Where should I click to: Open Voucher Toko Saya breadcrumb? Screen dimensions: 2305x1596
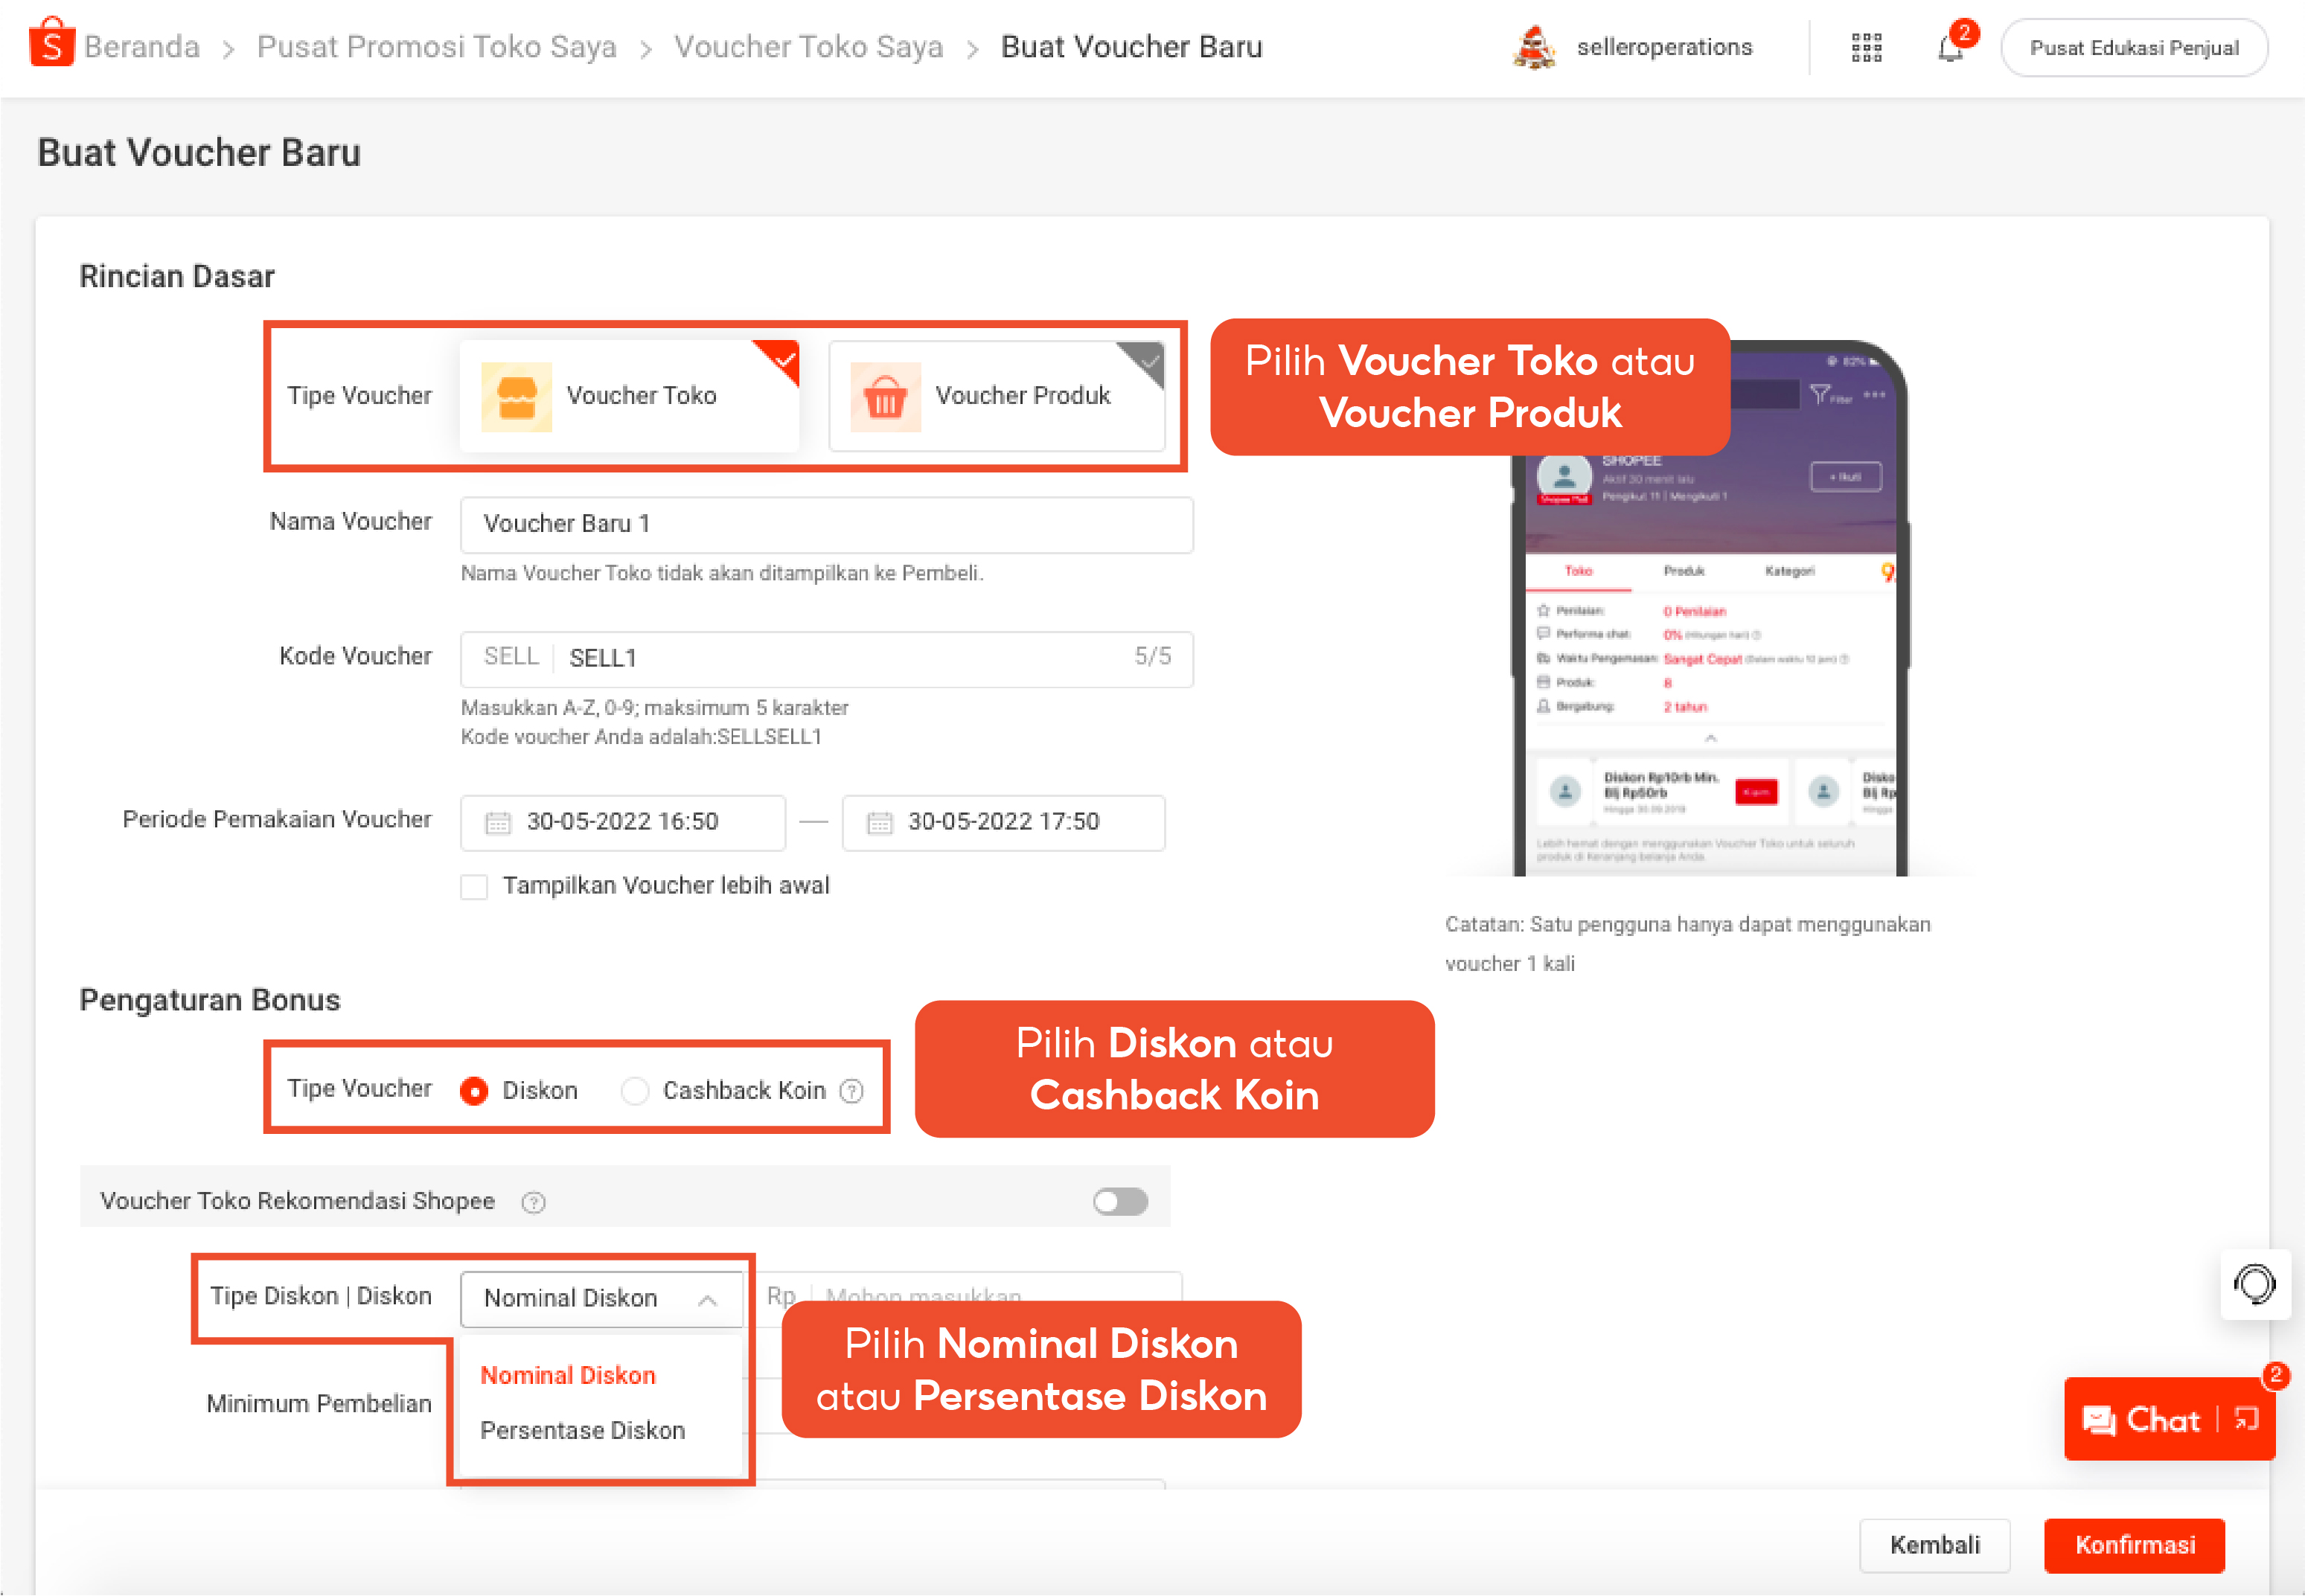pos(809,46)
